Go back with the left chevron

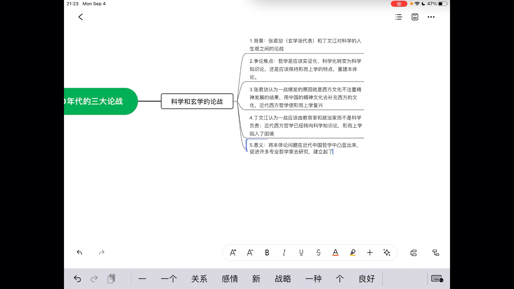[x=81, y=17]
